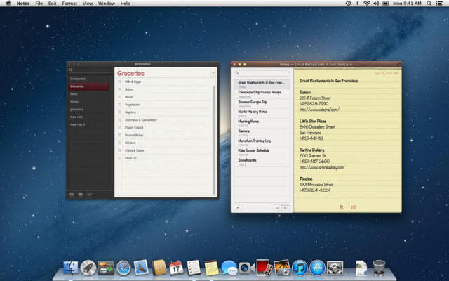449x281 pixels.
Task: Click the trash icon to delete the note
Action: pos(341,207)
